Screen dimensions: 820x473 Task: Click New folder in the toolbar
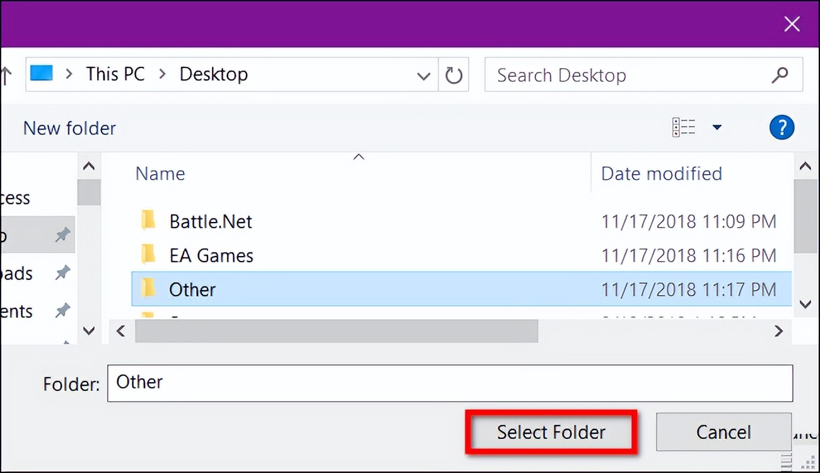tap(69, 128)
